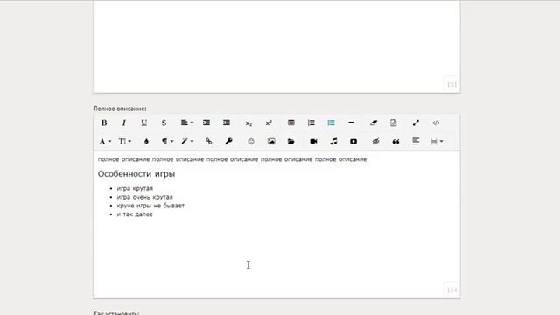Toggle the ordered list
This screenshot has width=560, height=315.
(x=311, y=122)
